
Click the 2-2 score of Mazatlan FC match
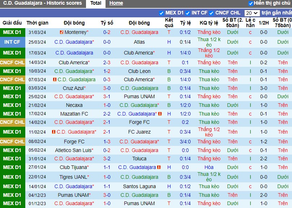coord(107,114)
